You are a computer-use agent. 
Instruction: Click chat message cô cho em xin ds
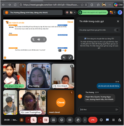108,86
